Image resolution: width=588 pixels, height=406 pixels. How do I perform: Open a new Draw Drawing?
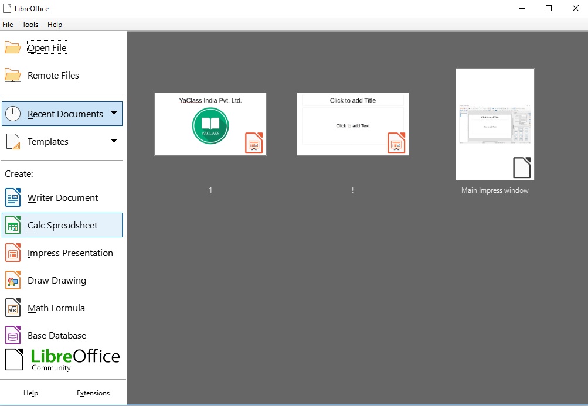(x=57, y=280)
